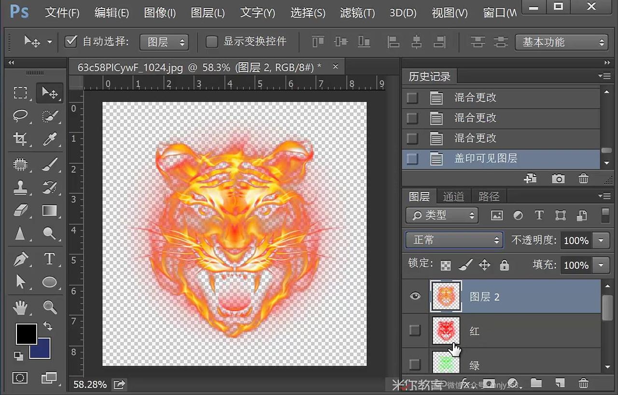Pick the Path Selection arrow tool
Screen dimensions: 618x395
coord(20,282)
